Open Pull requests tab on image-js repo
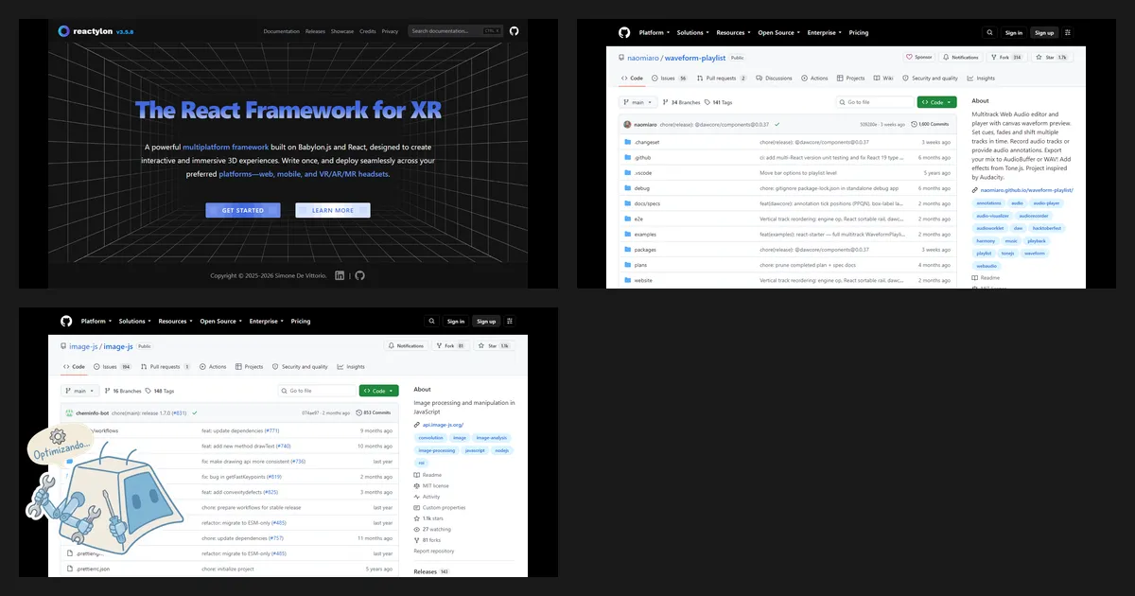The width and height of the screenshot is (1135, 596). [166, 367]
